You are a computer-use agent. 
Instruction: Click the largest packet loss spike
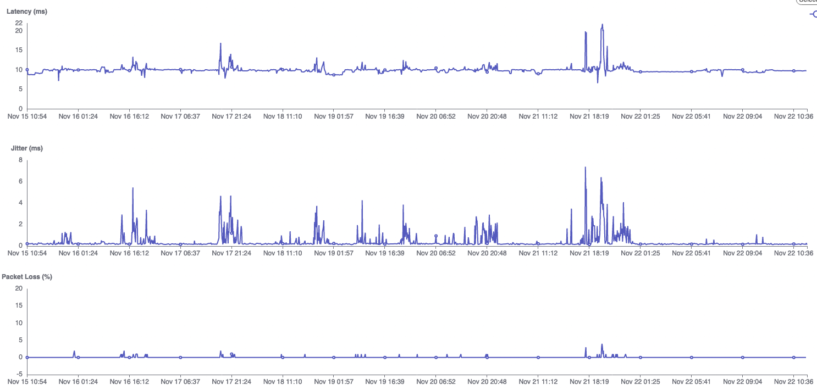pos(602,344)
